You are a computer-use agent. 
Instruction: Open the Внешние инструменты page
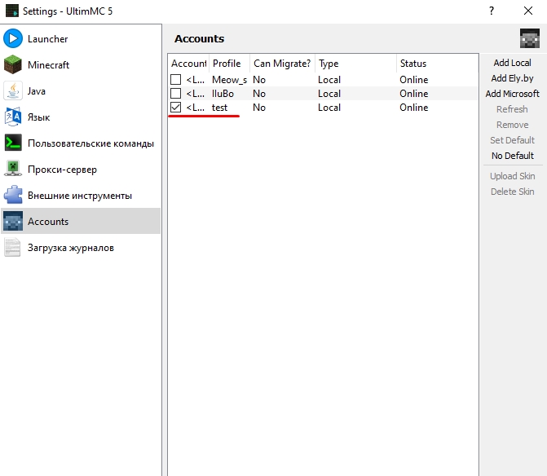tap(80, 196)
